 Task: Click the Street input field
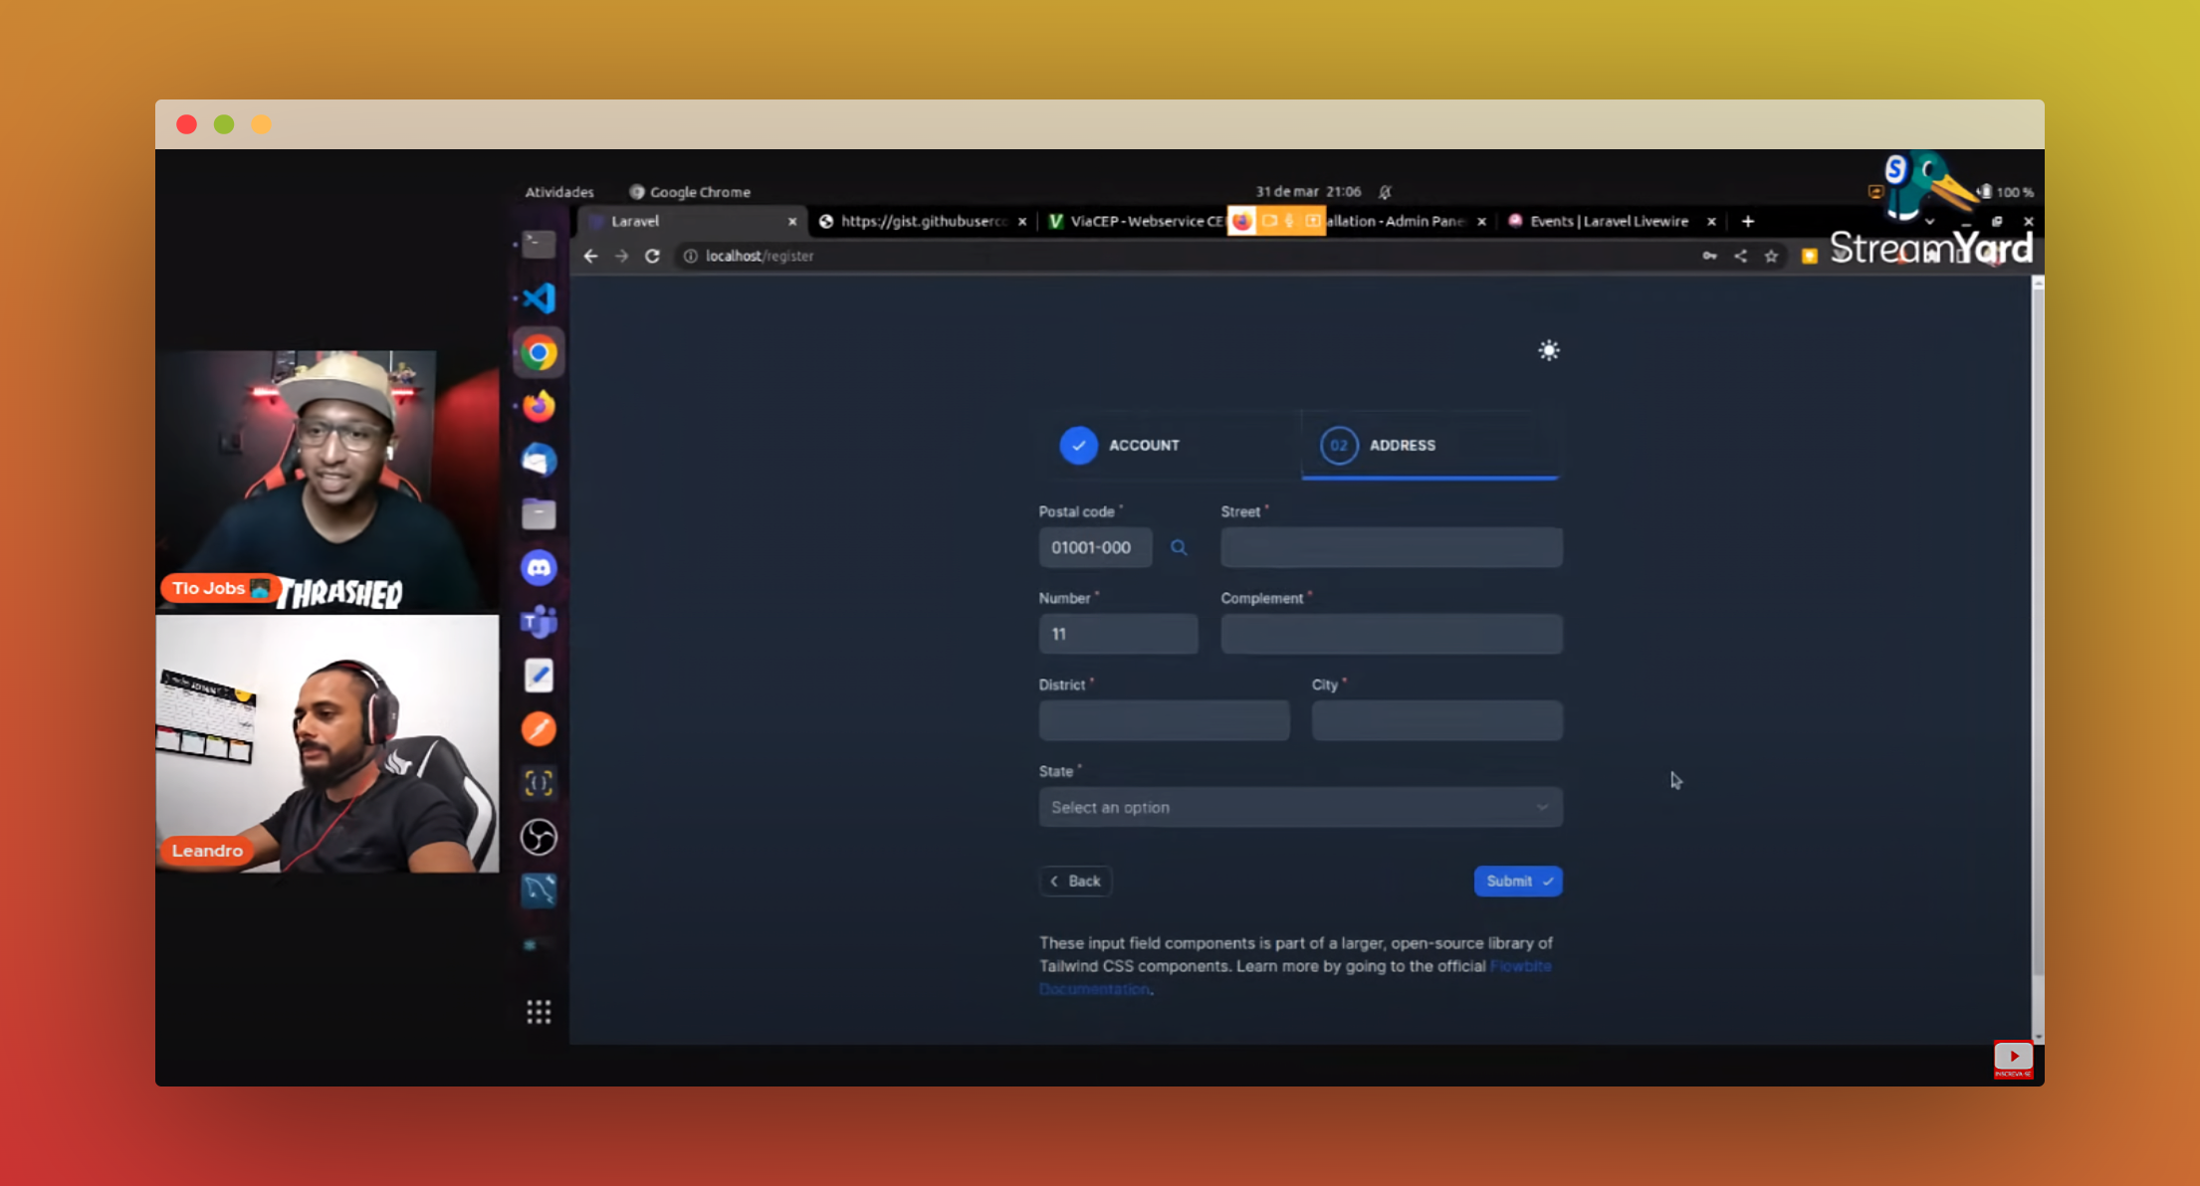tap(1391, 547)
